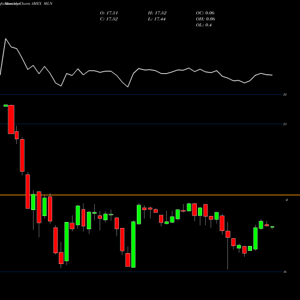Click the 'AMEX MLN' chart title
Image resolution: width=300 pixels, height=300 pixels.
42,4
